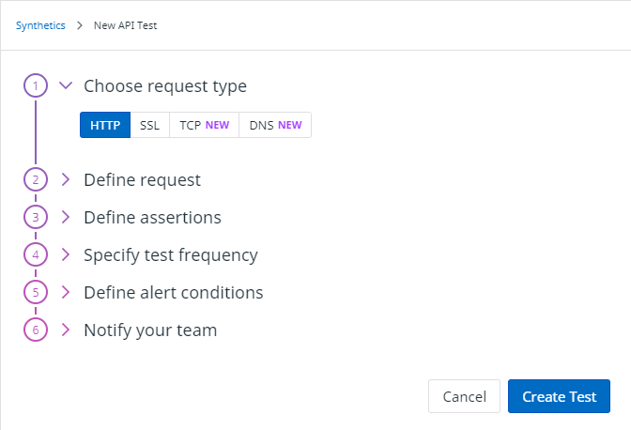631x430 pixels.
Task: Click step 3 circle icon
Action: [x=35, y=217]
